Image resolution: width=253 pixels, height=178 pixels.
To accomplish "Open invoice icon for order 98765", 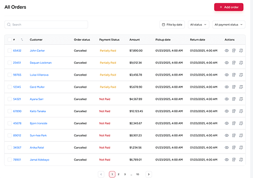I will [x=234, y=75].
